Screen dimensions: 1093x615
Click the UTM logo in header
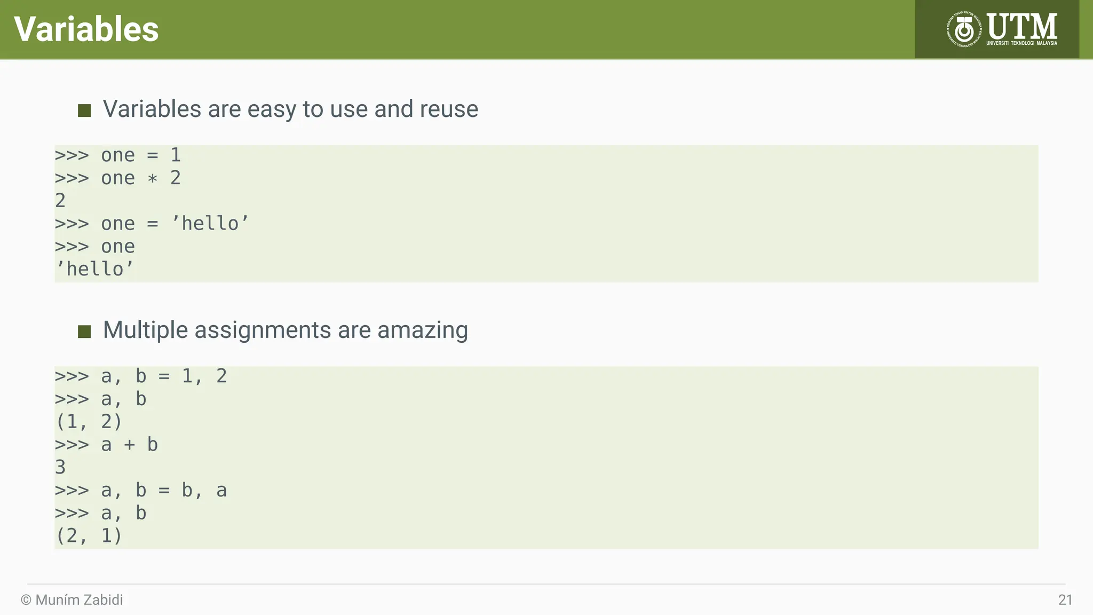point(1002,29)
